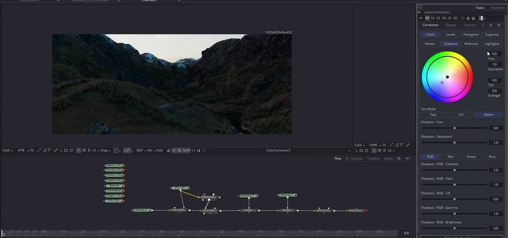
Task: Toggle the LUT button in left viewer
Action: pyautogui.click(x=127, y=150)
